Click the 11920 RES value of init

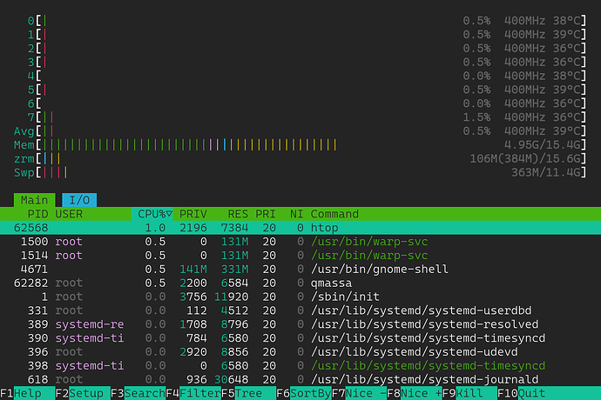231,297
